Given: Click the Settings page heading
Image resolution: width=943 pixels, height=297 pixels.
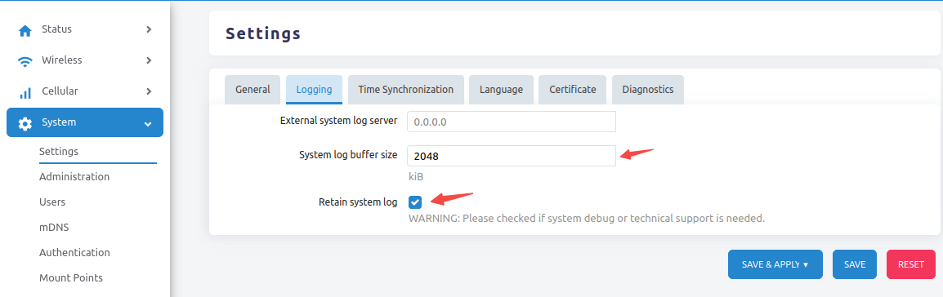Looking at the screenshot, I should point(263,33).
